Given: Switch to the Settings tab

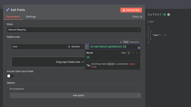Looking at the screenshot, I should click(x=31, y=17).
